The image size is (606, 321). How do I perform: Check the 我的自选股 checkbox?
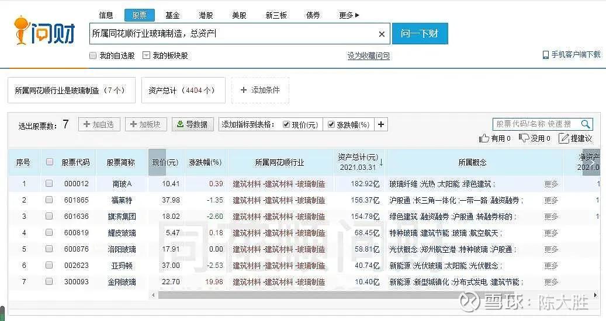tap(93, 55)
